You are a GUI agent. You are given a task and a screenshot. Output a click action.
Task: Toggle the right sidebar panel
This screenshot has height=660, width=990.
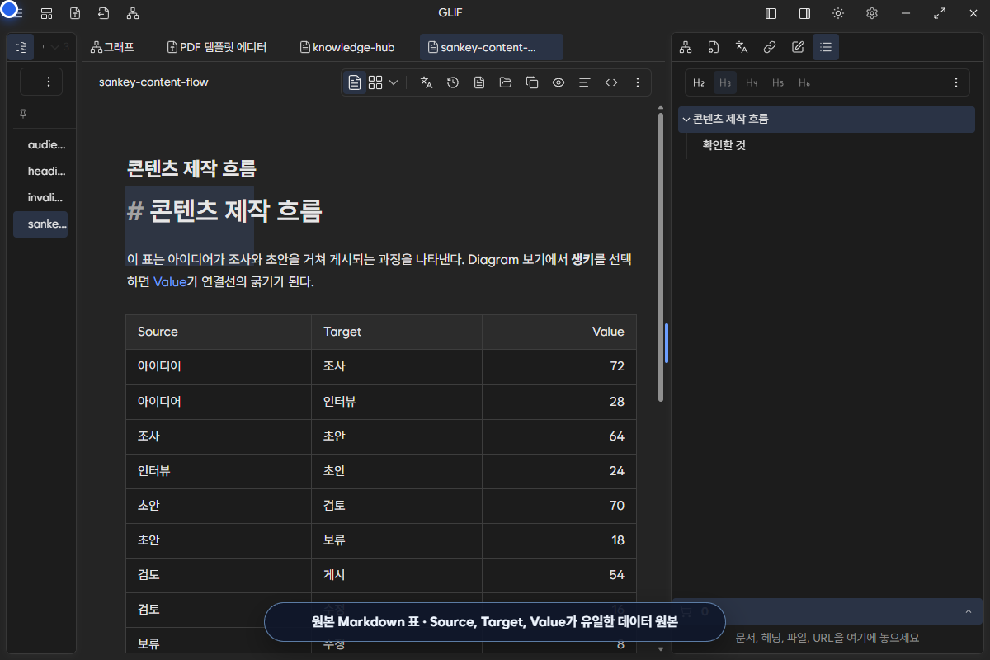[x=804, y=13]
